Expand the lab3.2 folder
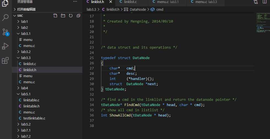 tap(47, 52)
